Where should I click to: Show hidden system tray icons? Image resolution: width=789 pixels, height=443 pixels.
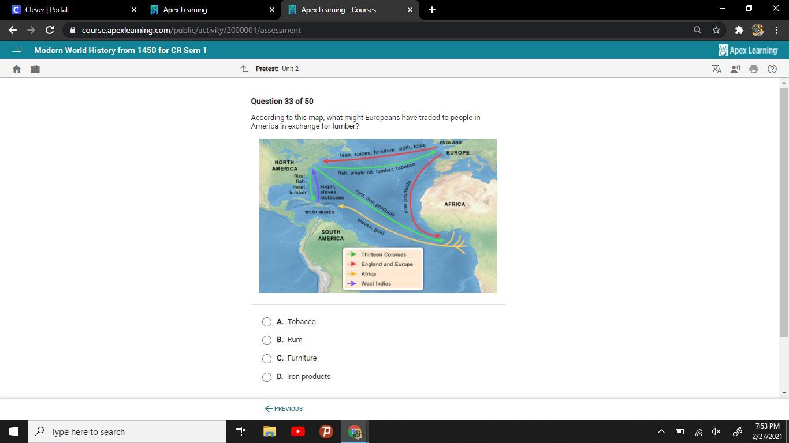tap(661, 431)
